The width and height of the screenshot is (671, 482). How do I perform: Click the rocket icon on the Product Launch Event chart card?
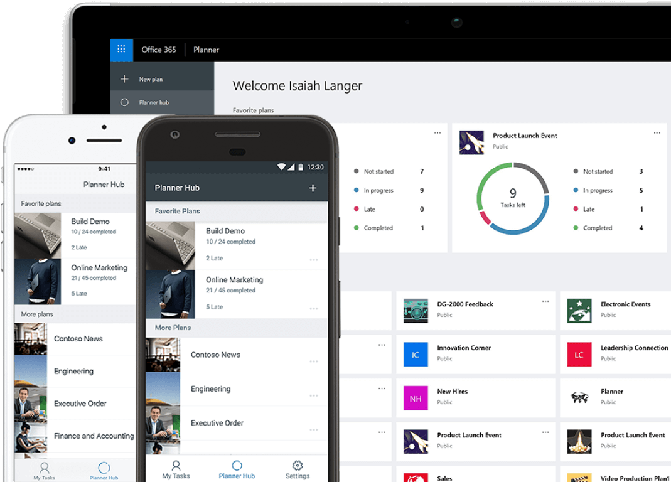[471, 142]
